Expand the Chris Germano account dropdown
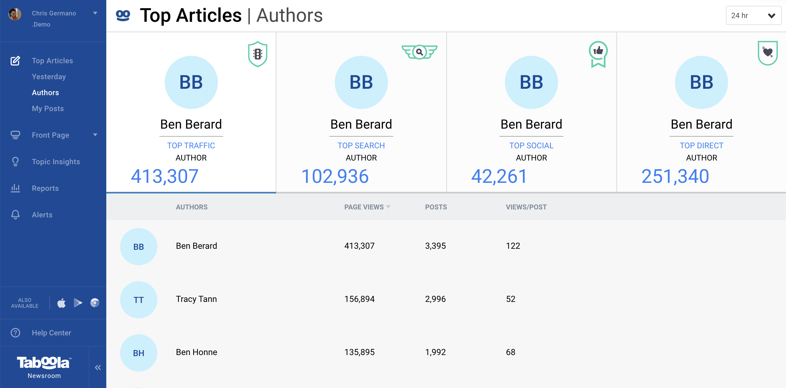Image resolution: width=786 pixels, height=388 pixels. [x=95, y=13]
